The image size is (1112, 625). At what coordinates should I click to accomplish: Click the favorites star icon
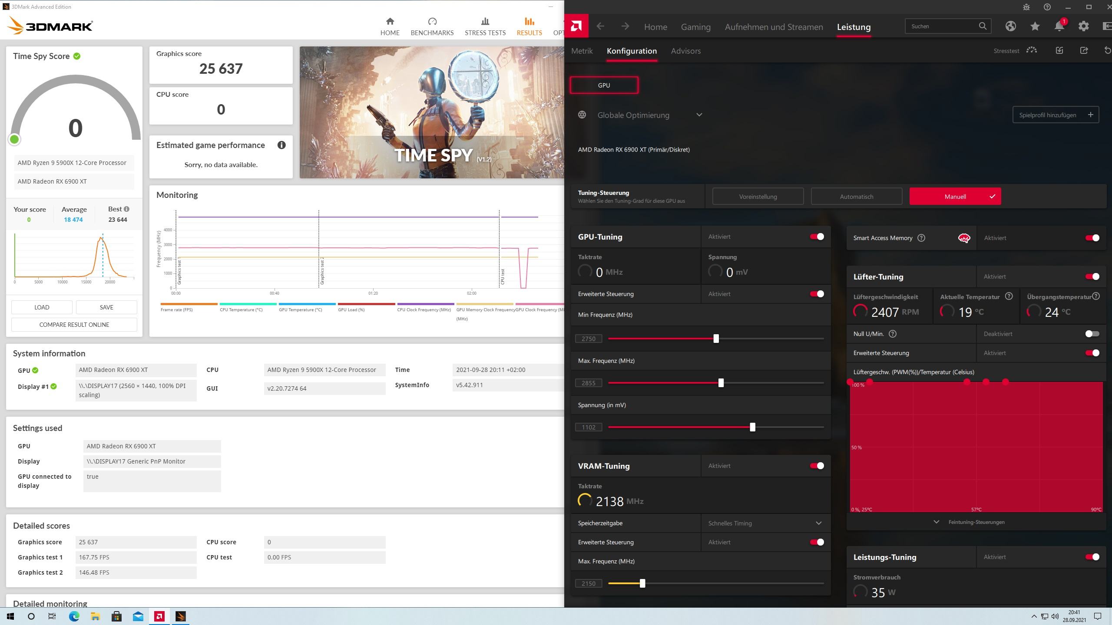coord(1035,26)
